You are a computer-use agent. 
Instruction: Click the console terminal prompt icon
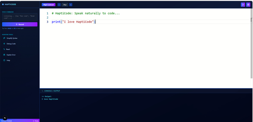pos(42,91)
